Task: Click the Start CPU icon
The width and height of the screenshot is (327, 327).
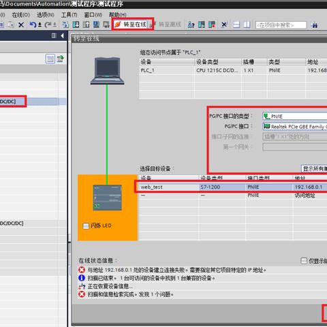Action: point(202,25)
